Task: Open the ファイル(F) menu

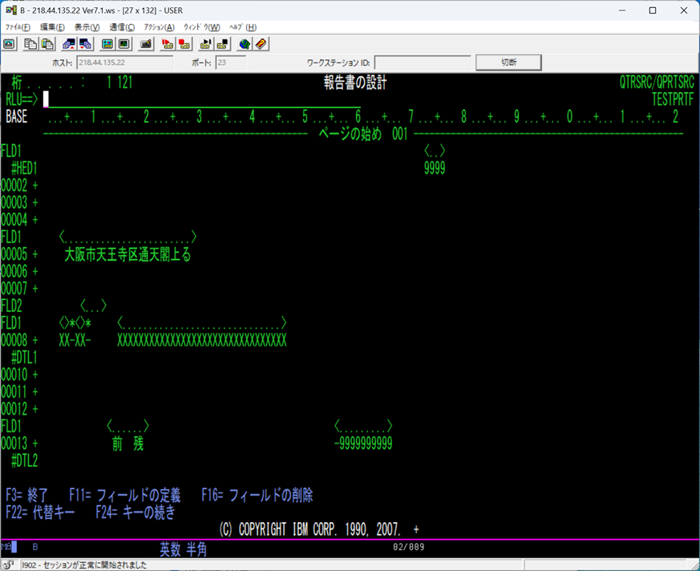Action: coord(18,27)
